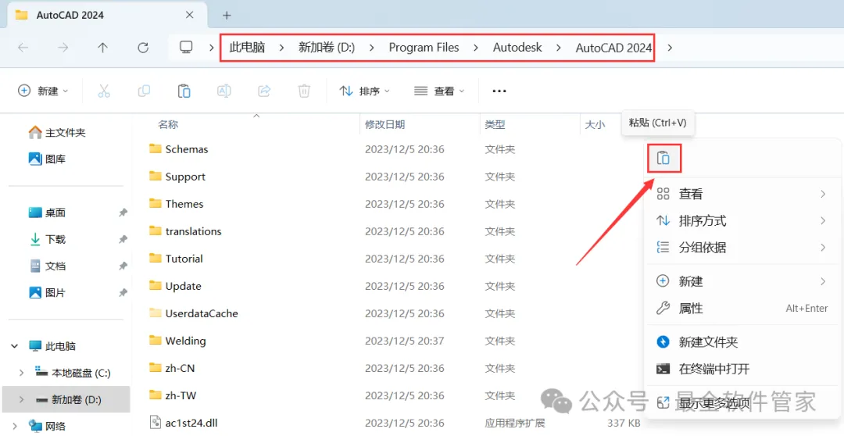Viewport: 844px width, 436px height.
Task: Select 属性 in context menu
Action: [742, 309]
